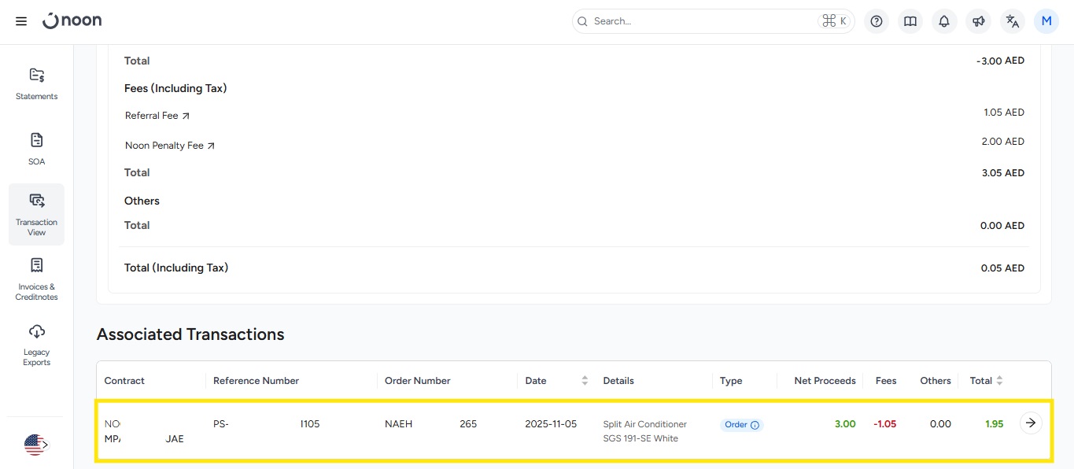Open the hamburger menu
Image resolution: width=1074 pixels, height=469 pixels.
pos(21,21)
